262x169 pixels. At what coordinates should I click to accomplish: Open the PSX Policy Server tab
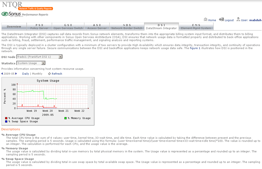(39, 26)
